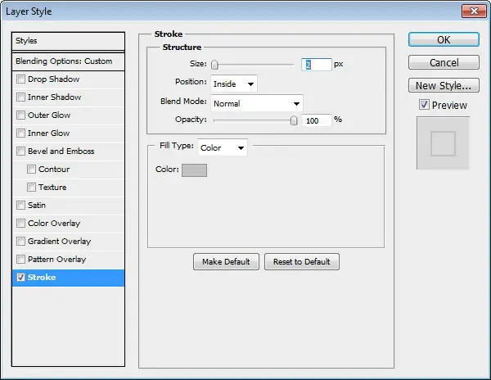Open the stroke Color swatch
Image resolution: width=491 pixels, height=380 pixels.
coord(194,170)
